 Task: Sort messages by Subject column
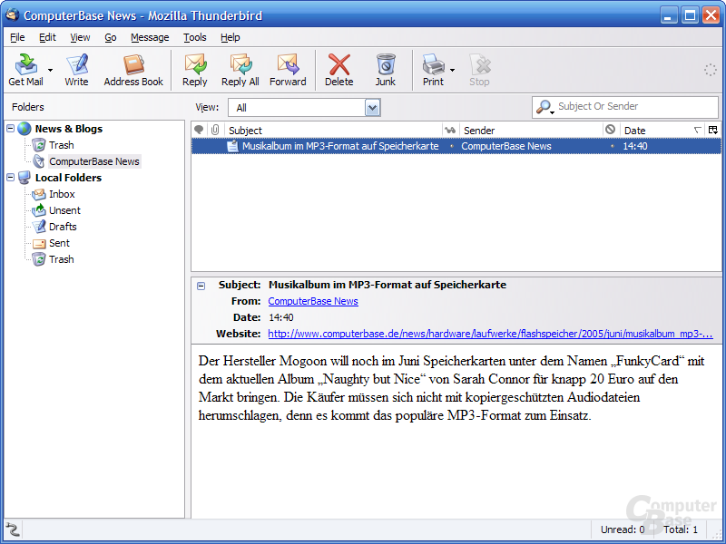coord(333,131)
